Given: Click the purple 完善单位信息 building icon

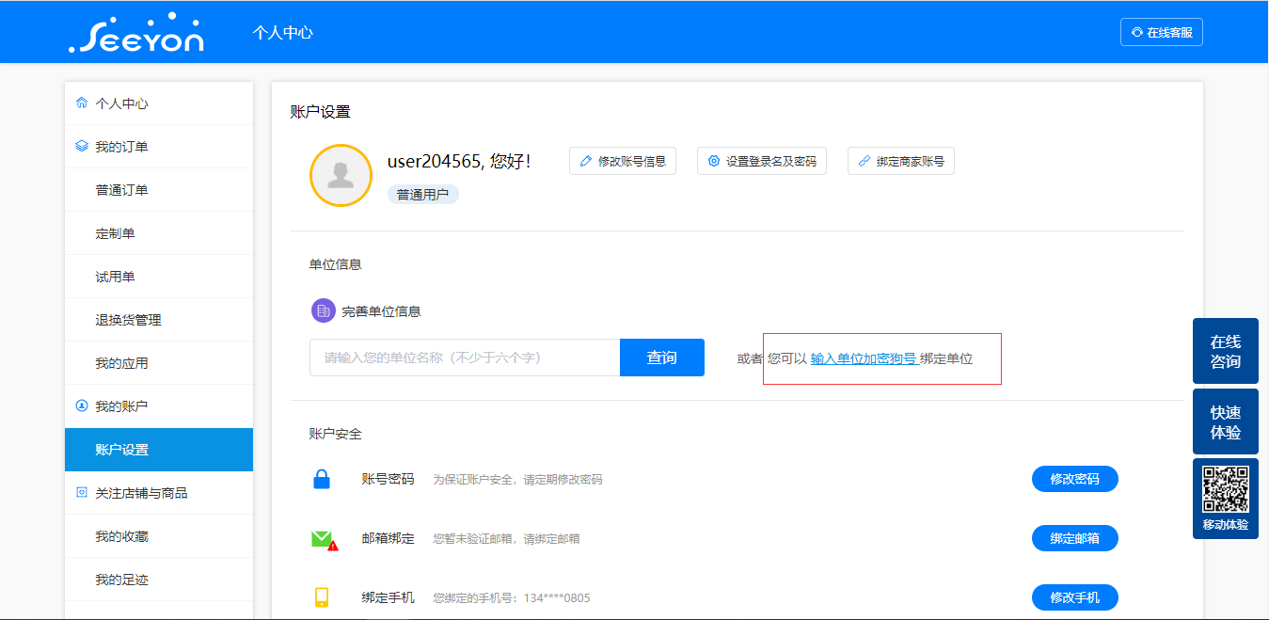Looking at the screenshot, I should (x=324, y=310).
